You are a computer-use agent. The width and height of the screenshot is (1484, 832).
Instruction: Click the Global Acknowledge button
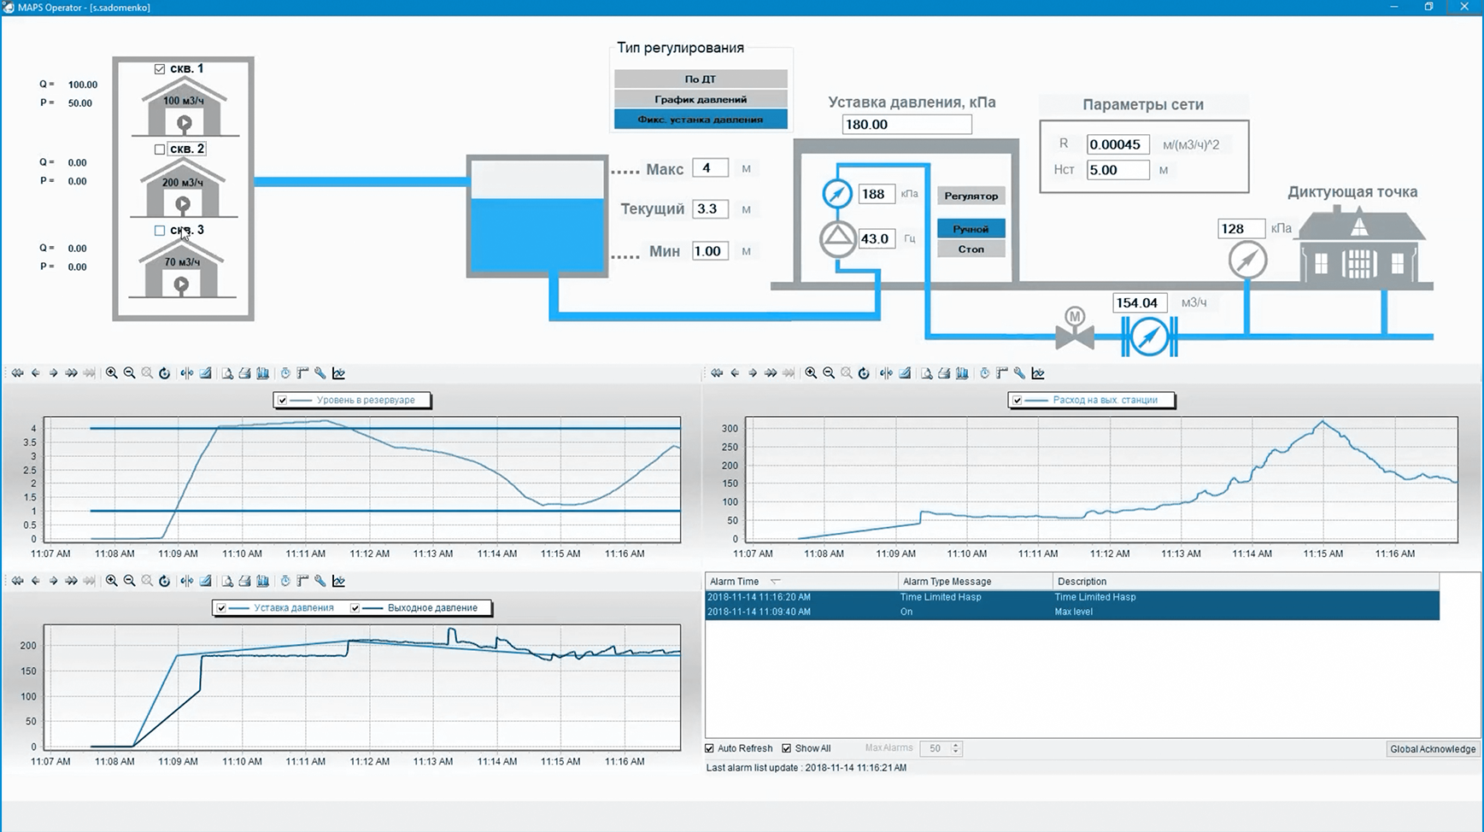pyautogui.click(x=1432, y=749)
